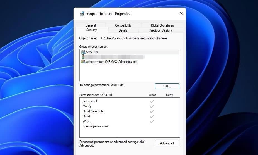This screenshot has width=258, height=155.
Task: Click the 'Object name:' label
Action: [x=88, y=38]
